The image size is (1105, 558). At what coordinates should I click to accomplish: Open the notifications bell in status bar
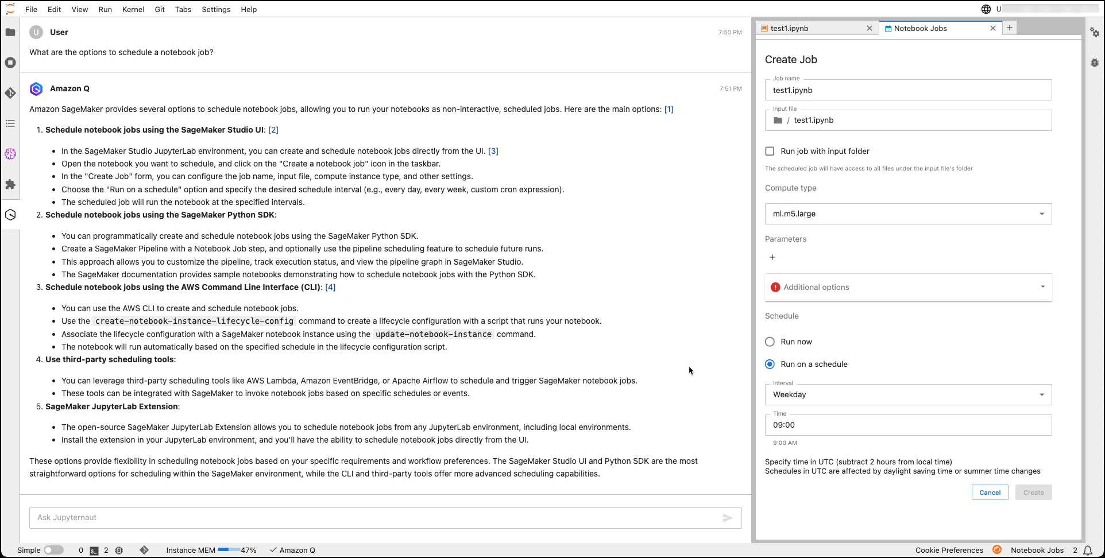pos(1088,551)
